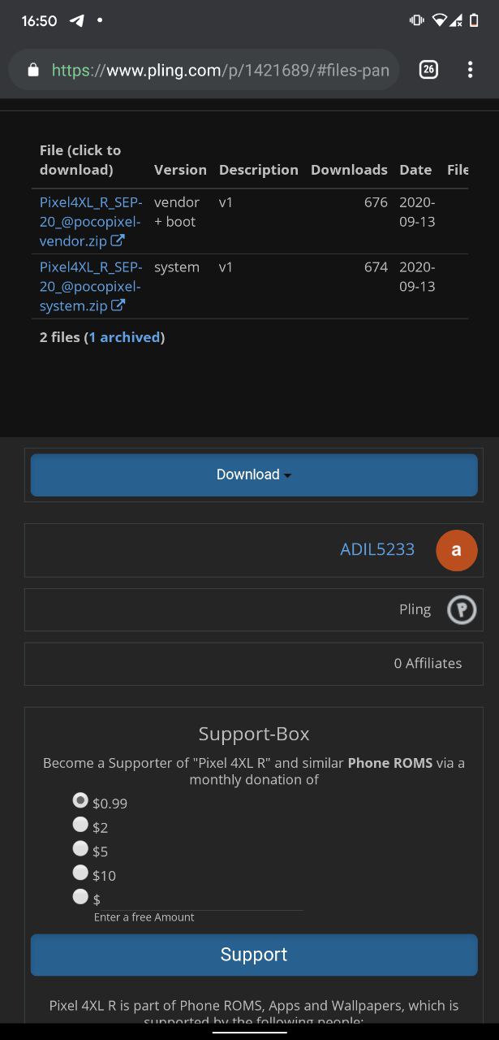Open ADIL5233 orange avatar icon
This screenshot has height=1040, width=499.
pos(457,550)
